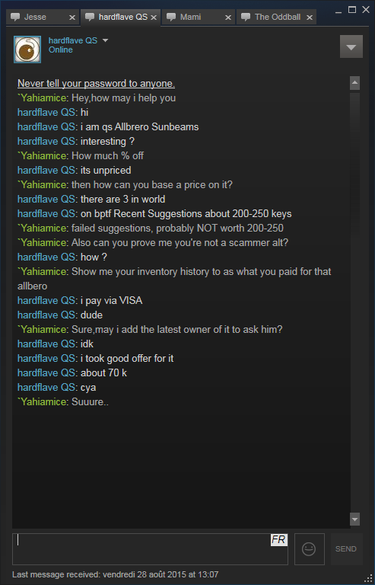Click the chat scrollbar up arrow
Screen dimensions: 375x585
coord(355,83)
